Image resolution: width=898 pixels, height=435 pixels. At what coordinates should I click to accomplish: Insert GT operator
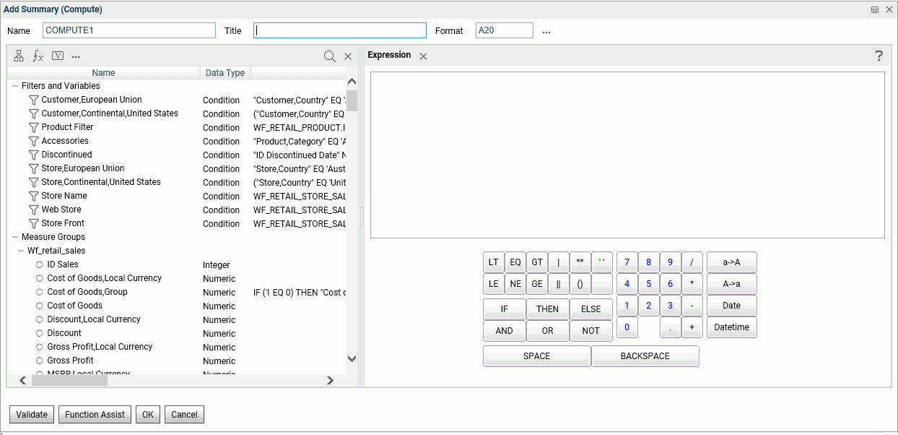(x=537, y=262)
